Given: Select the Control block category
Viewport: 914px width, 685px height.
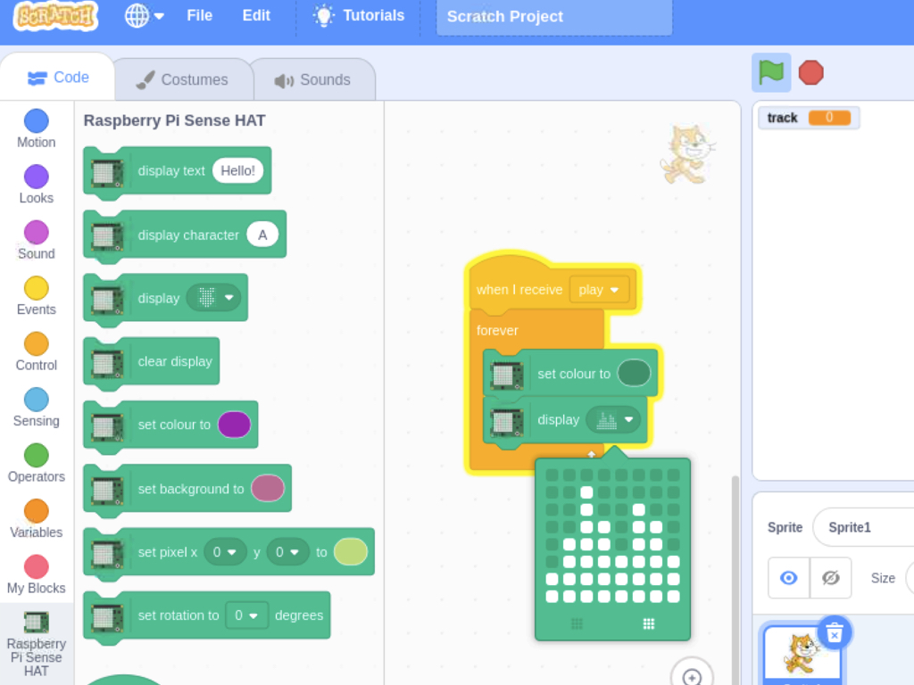Looking at the screenshot, I should point(36,352).
